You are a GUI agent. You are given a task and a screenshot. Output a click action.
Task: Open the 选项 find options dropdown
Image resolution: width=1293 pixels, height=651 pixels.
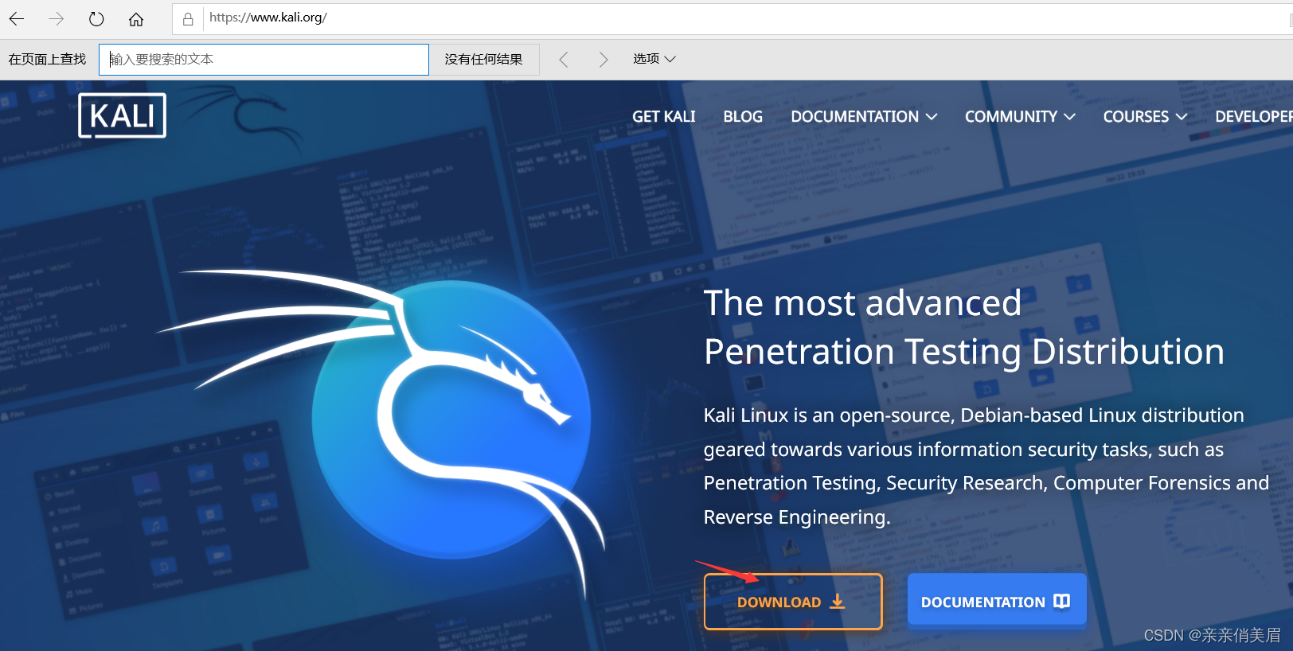[x=654, y=59]
